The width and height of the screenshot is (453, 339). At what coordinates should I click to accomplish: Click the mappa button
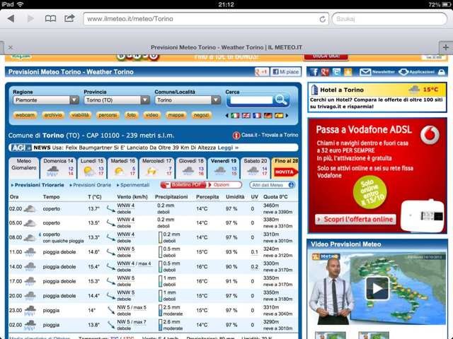[176, 115]
